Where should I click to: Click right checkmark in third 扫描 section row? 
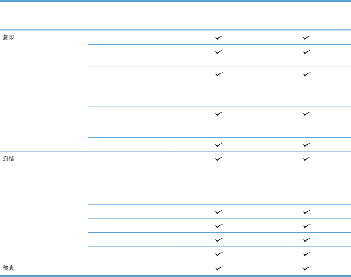tap(307, 226)
